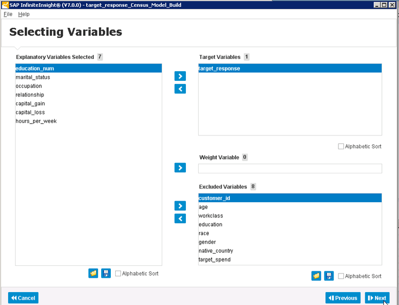Move selected variable to Target Variables with right arrow
Screen dimensions: 399x305
pyautogui.click(x=180, y=76)
